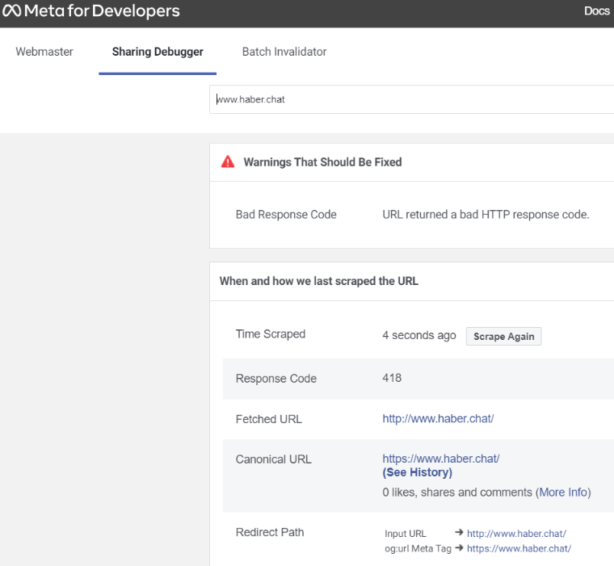
Task: Open the og:url Meta Tag redirect link
Action: click(519, 548)
